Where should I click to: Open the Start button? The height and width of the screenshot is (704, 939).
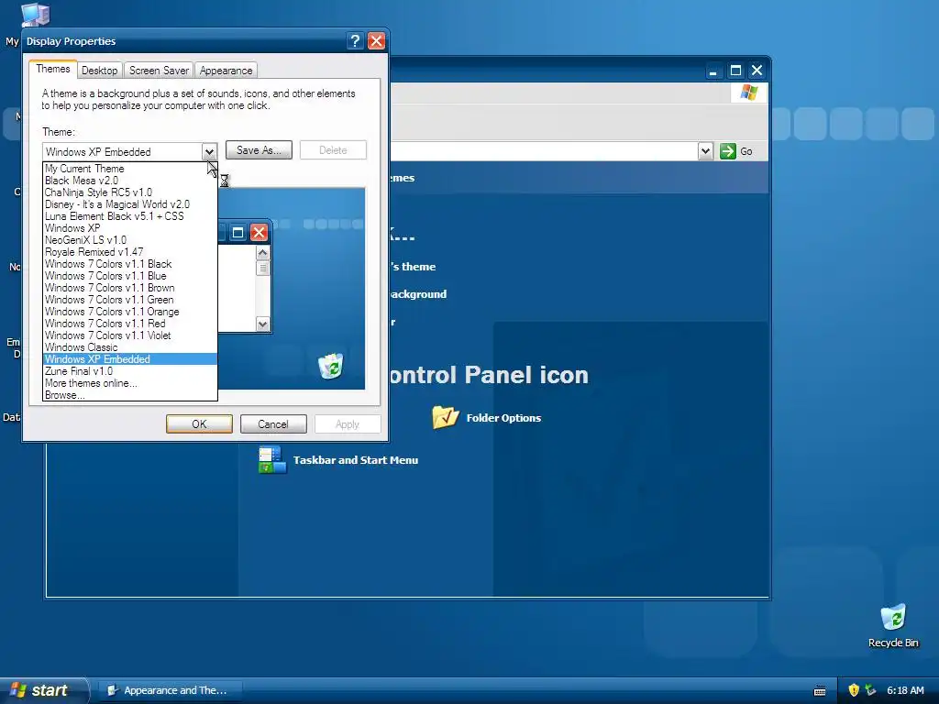pyautogui.click(x=42, y=690)
